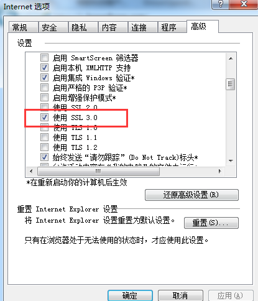This screenshot has height=301, width=258.
Task: Click the 重置(S)... button
Action: [x=211, y=223]
